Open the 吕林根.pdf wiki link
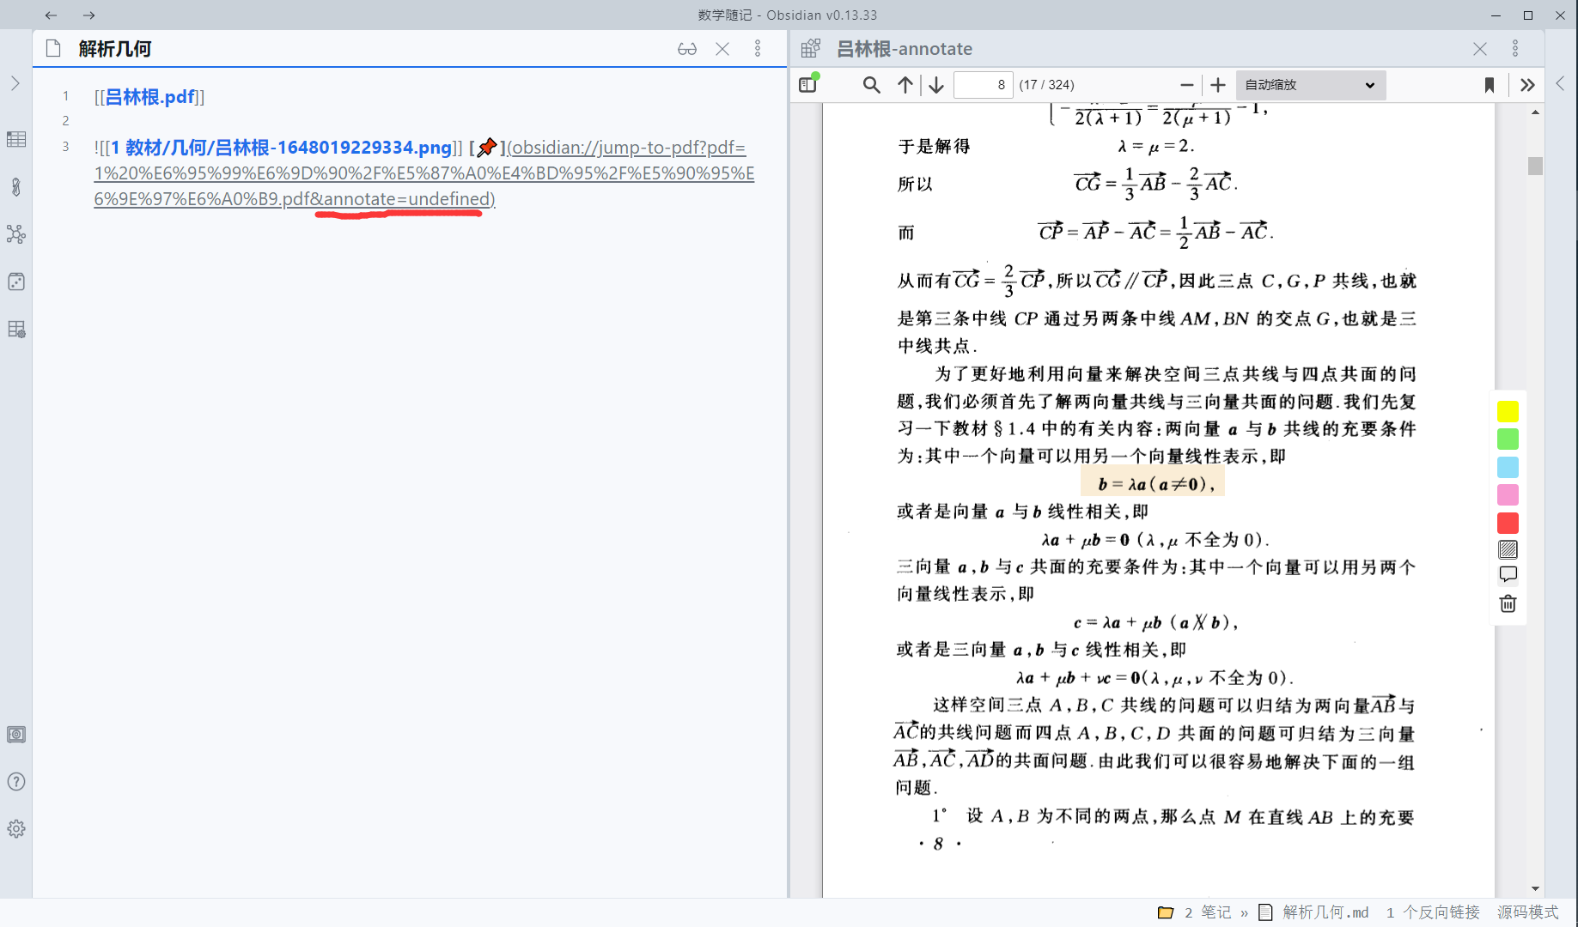The width and height of the screenshot is (1578, 927). 150,97
